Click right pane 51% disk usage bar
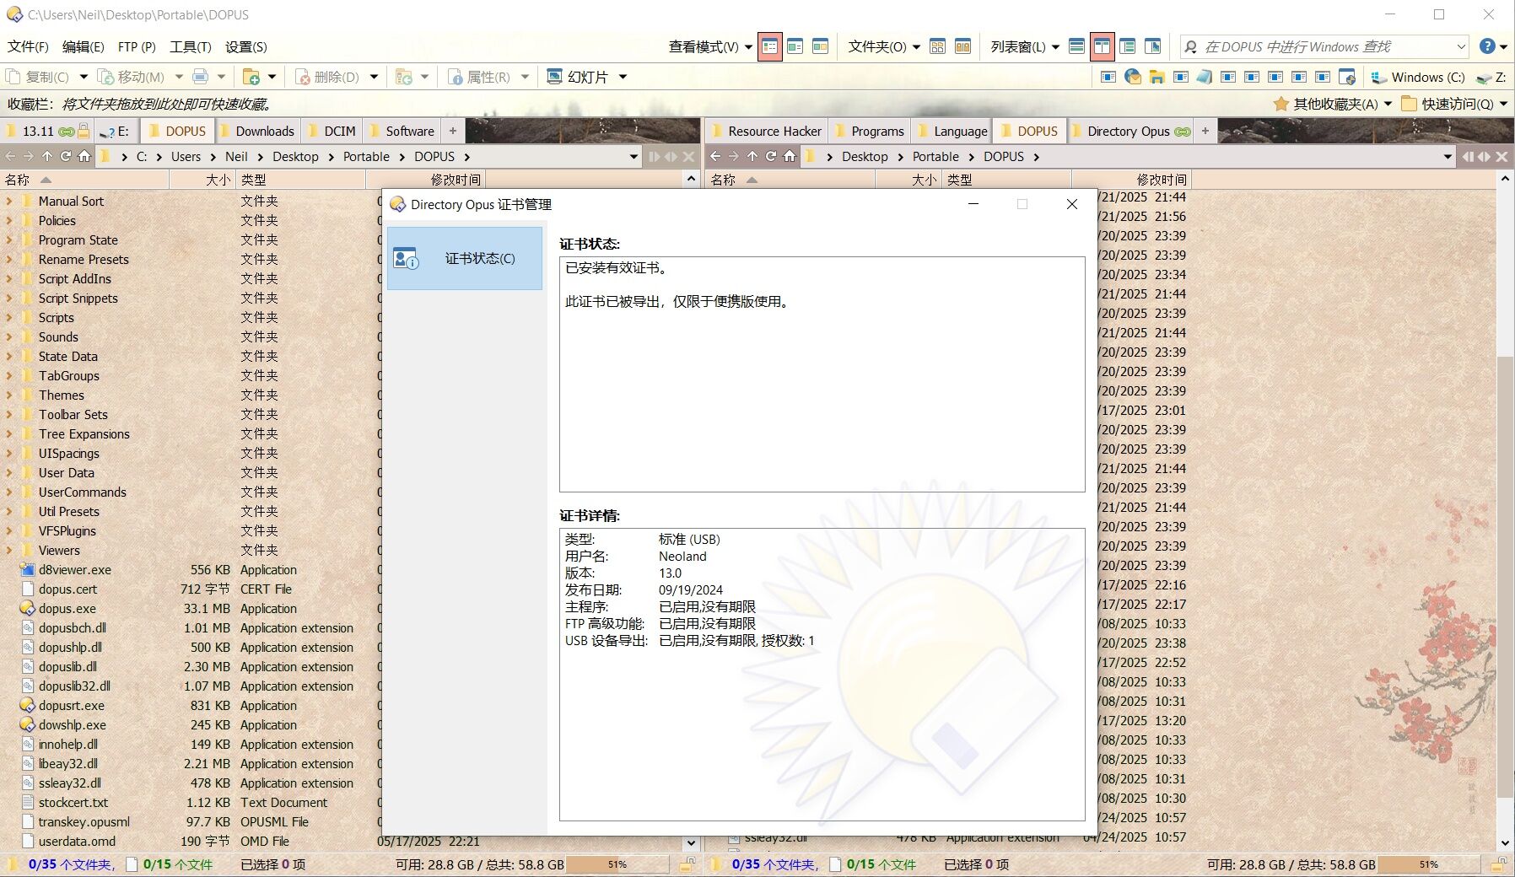Screen dimensions: 1515x877 point(1429,864)
